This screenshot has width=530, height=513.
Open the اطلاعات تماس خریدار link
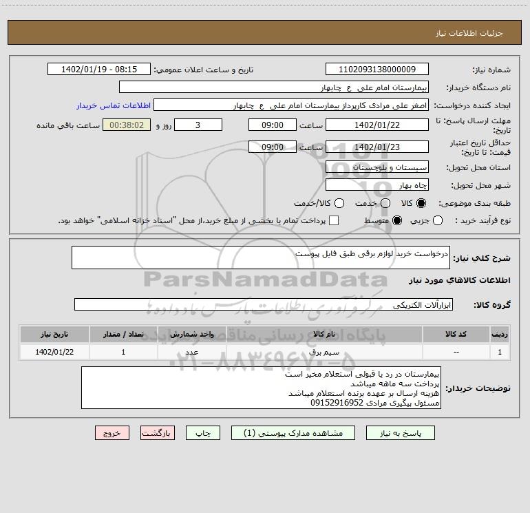114,105
